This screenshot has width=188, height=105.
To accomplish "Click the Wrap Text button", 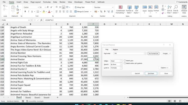I will 80,7.
